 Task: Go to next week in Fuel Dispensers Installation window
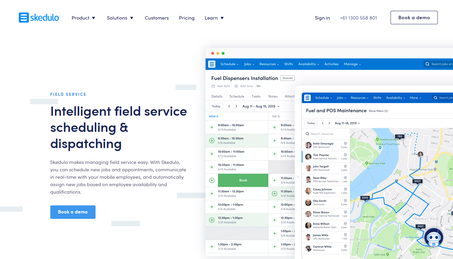tap(237, 106)
